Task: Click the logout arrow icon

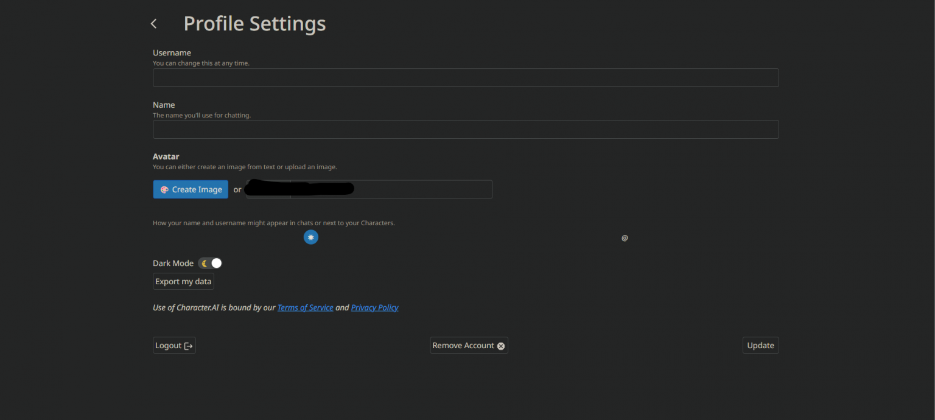Action: [189, 346]
